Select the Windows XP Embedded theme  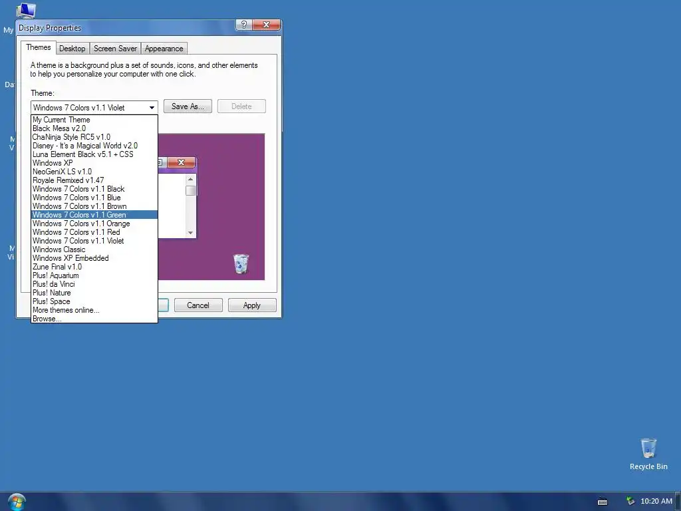pyautogui.click(x=94, y=258)
